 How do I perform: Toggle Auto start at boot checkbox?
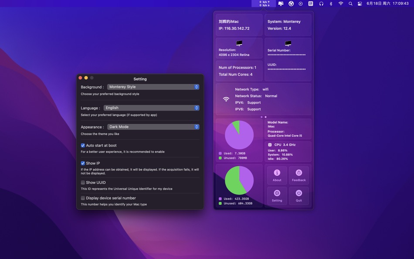coord(83,145)
